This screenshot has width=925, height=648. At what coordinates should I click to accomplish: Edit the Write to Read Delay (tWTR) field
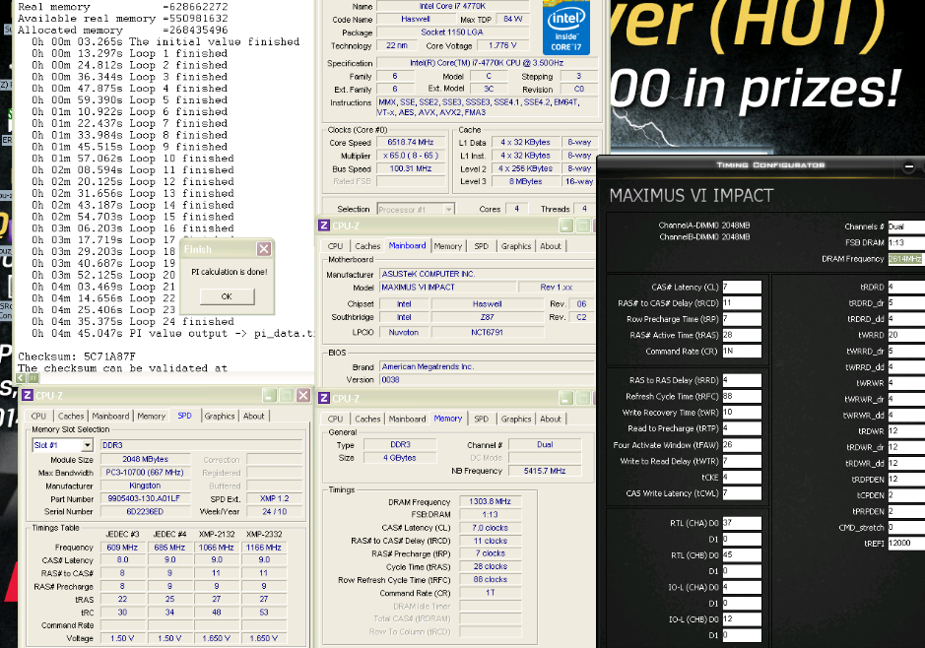point(742,461)
